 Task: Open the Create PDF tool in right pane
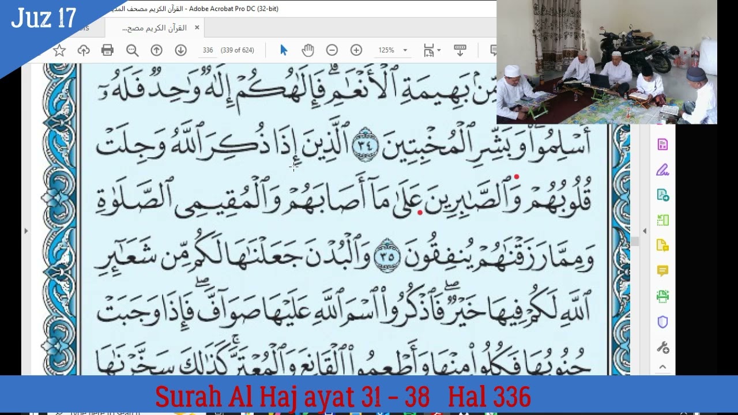pyautogui.click(x=662, y=144)
